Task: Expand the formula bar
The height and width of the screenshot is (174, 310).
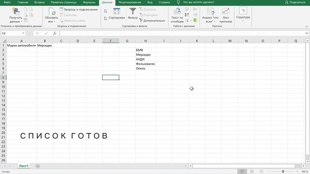Action: pyautogui.click(x=307, y=33)
